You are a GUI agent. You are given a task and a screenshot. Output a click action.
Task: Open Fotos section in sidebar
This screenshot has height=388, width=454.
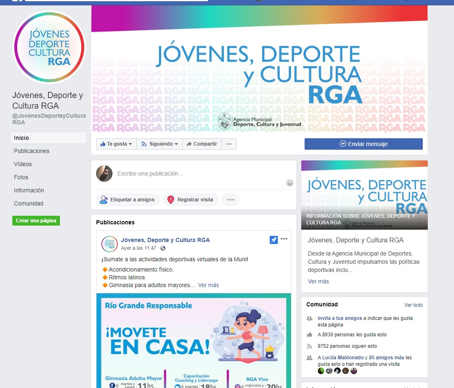point(21,177)
